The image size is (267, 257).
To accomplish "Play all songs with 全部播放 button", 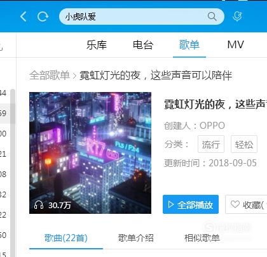I will click(191, 204).
